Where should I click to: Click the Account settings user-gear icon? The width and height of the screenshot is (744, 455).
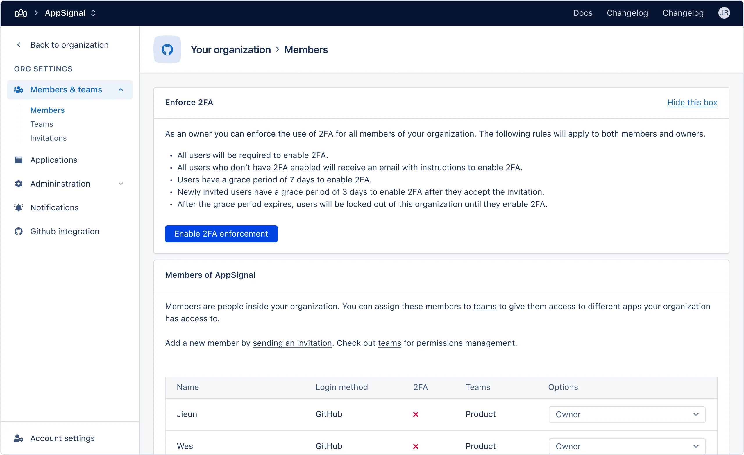[x=18, y=438]
